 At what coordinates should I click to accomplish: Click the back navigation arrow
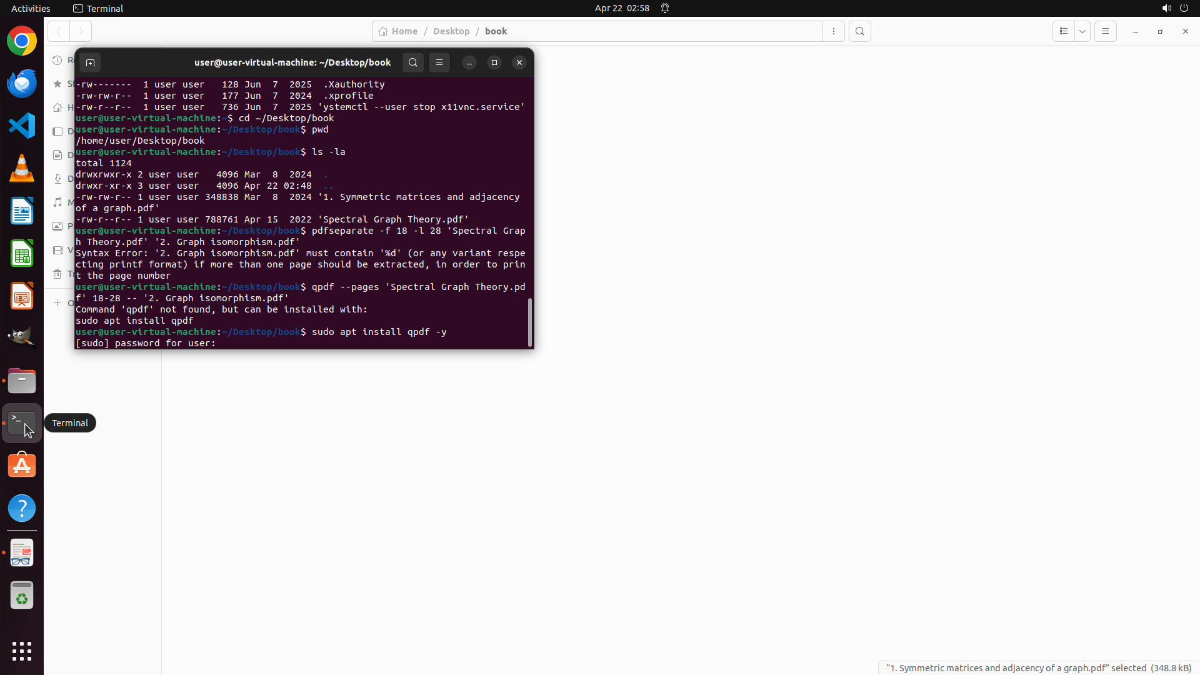click(x=59, y=31)
